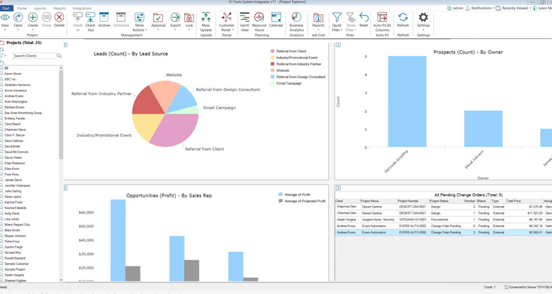Click the Average of Projected Profit legend swatch

pos(281,201)
